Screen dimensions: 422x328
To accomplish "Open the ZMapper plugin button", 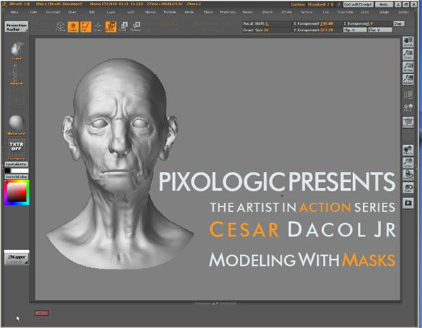I will (x=16, y=259).
